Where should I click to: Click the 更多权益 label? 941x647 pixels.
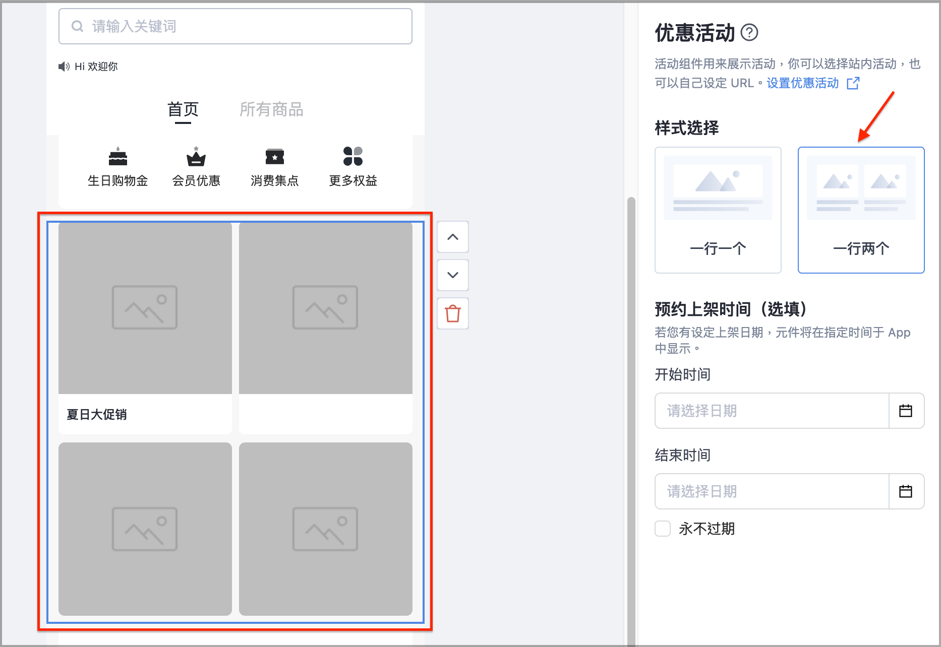[353, 180]
